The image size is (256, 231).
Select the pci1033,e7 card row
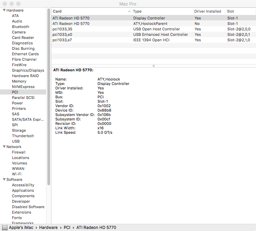(154, 40)
